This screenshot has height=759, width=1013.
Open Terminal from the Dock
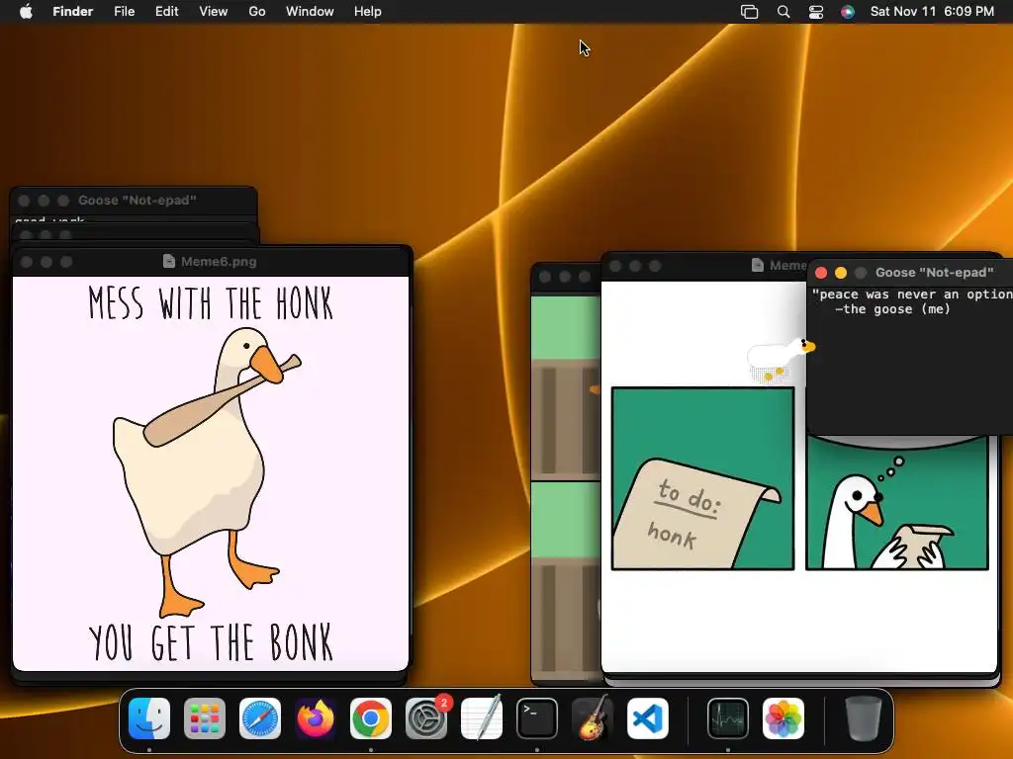tap(537, 718)
